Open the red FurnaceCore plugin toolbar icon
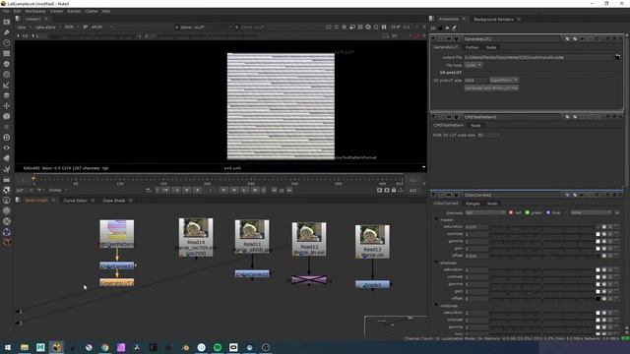 click(7, 242)
